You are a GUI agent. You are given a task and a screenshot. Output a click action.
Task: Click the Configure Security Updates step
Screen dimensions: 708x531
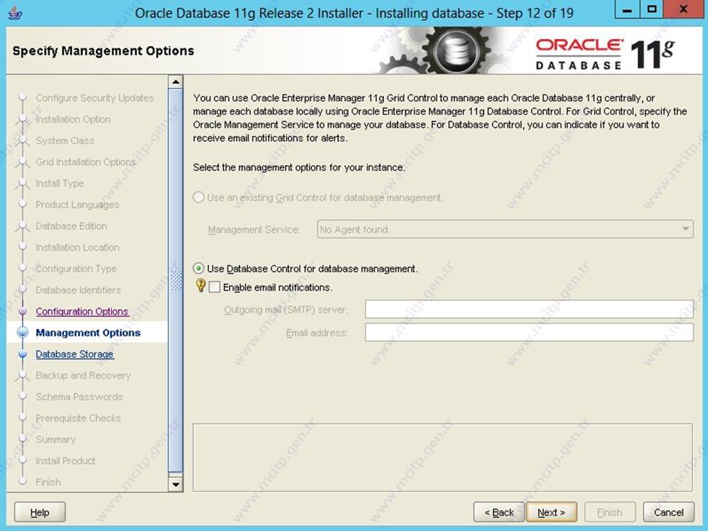95,98
